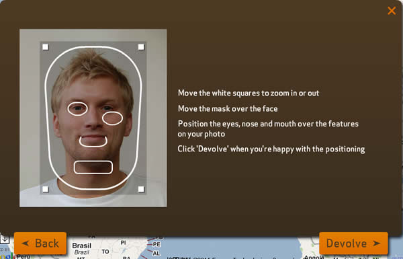Select the U-shaped nose outline marker

pyautogui.click(x=93, y=141)
